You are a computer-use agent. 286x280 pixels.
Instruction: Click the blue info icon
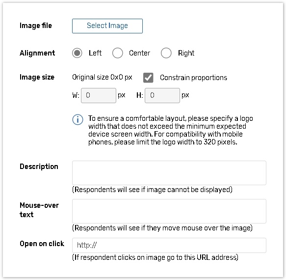coord(78,120)
